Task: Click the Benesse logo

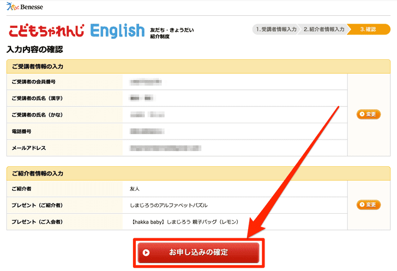Action: (x=25, y=7)
